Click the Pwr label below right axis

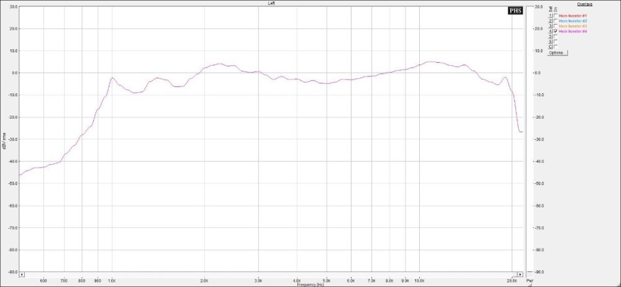(530, 281)
